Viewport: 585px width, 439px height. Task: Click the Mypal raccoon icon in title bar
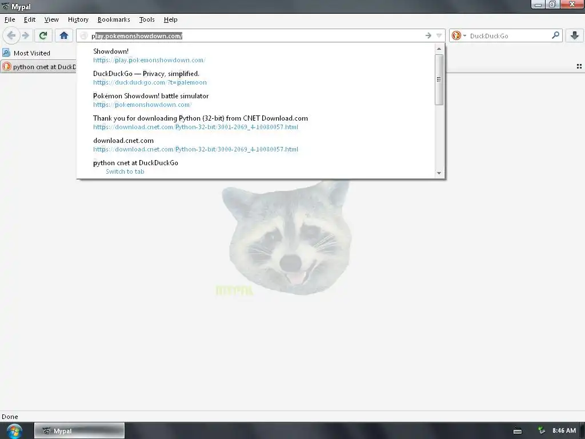[x=6, y=6]
